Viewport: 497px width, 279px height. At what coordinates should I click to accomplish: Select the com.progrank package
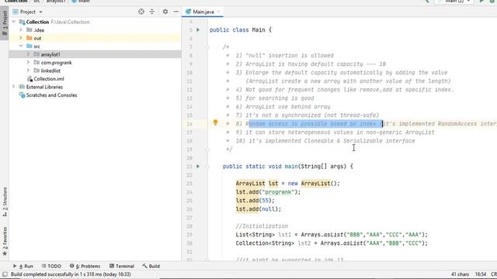[x=56, y=63]
